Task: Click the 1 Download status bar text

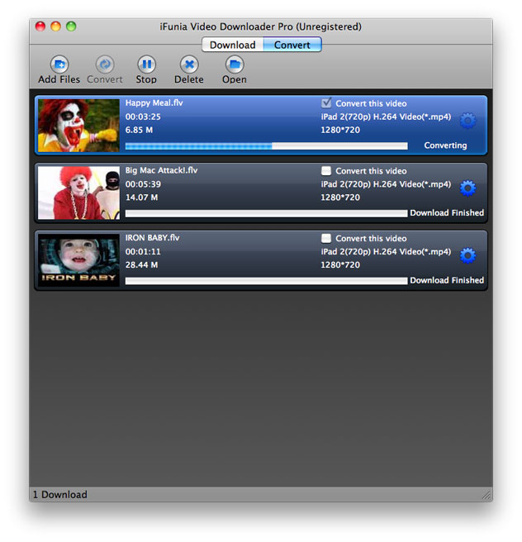Action: (x=60, y=495)
